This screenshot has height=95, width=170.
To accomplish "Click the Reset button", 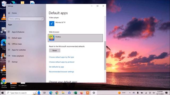I will [x=55, y=50].
